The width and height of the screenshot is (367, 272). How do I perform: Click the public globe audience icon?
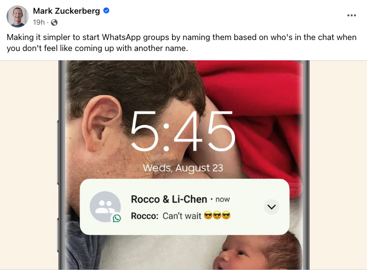coord(54,22)
